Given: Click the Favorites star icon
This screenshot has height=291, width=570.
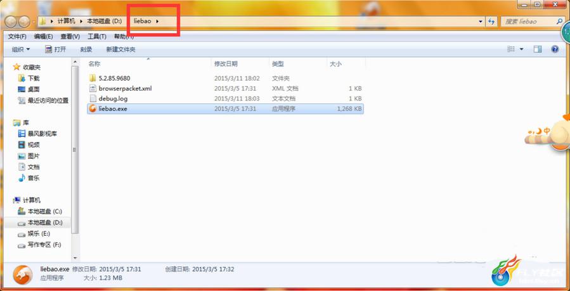Looking at the screenshot, I should pos(16,67).
